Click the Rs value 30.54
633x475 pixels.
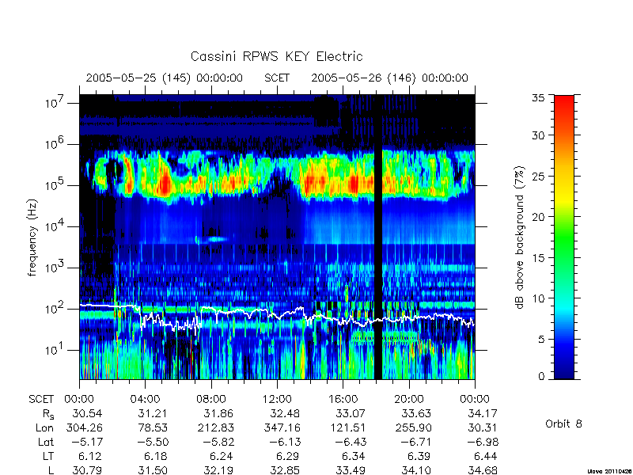[87, 413]
